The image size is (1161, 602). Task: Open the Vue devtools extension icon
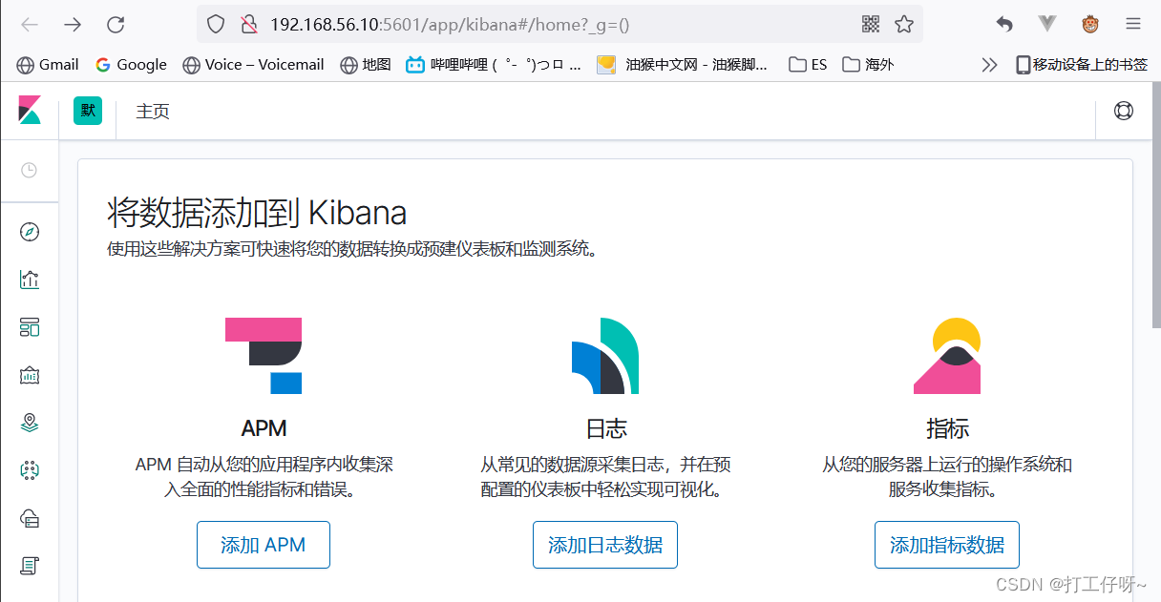[x=1047, y=25]
